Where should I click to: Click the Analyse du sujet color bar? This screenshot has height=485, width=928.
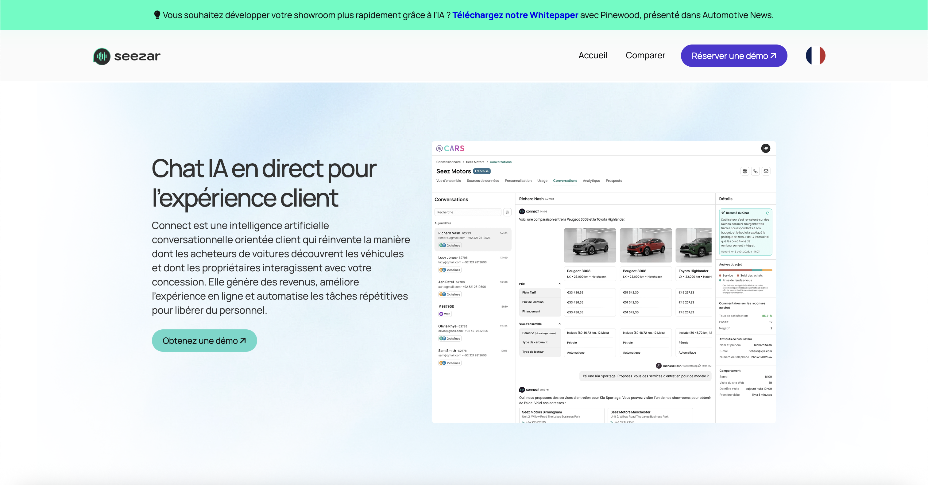point(745,270)
